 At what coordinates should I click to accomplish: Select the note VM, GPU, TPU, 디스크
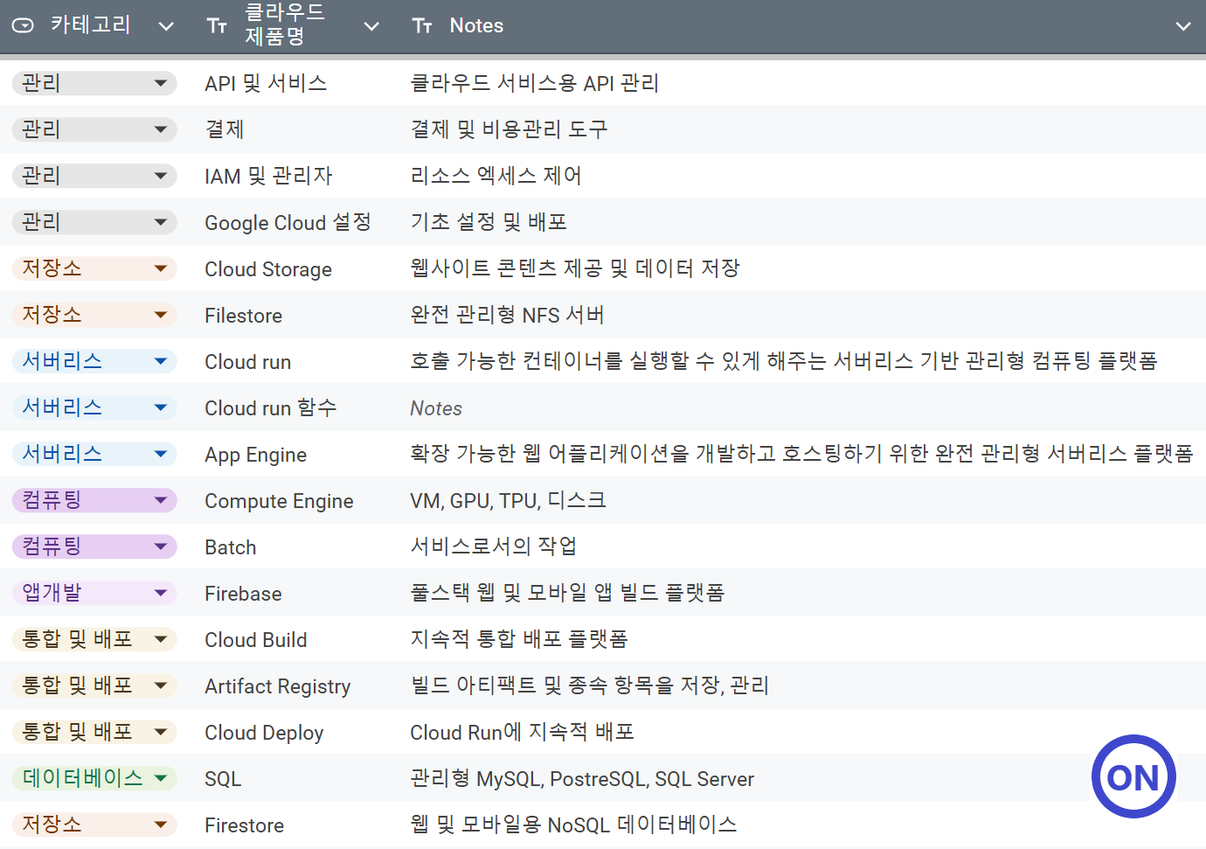[x=508, y=500]
